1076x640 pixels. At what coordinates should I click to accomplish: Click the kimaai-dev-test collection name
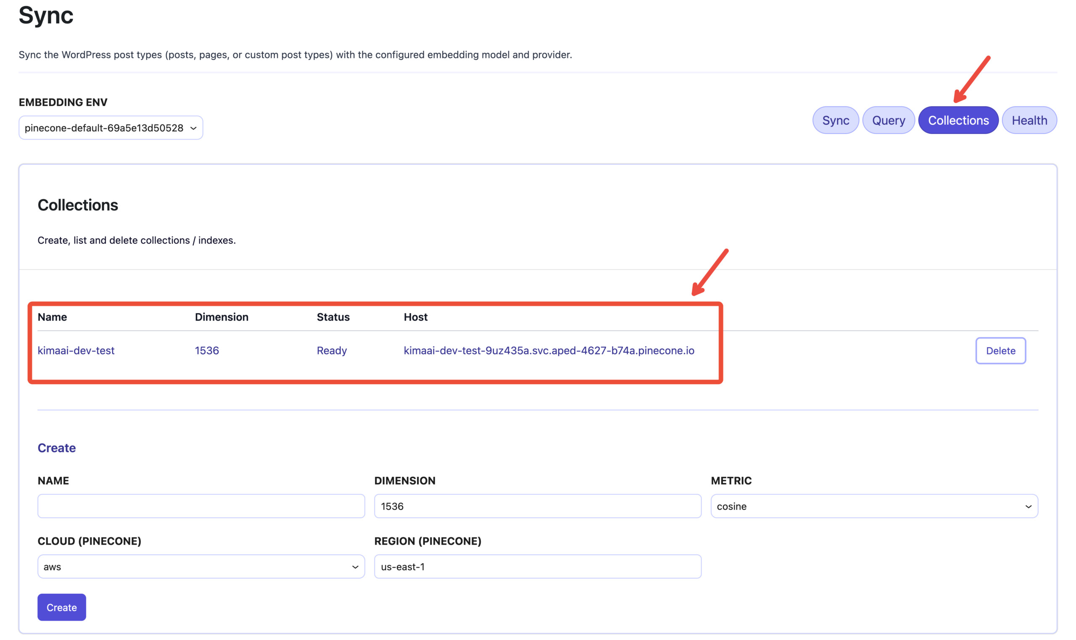pyautogui.click(x=76, y=350)
